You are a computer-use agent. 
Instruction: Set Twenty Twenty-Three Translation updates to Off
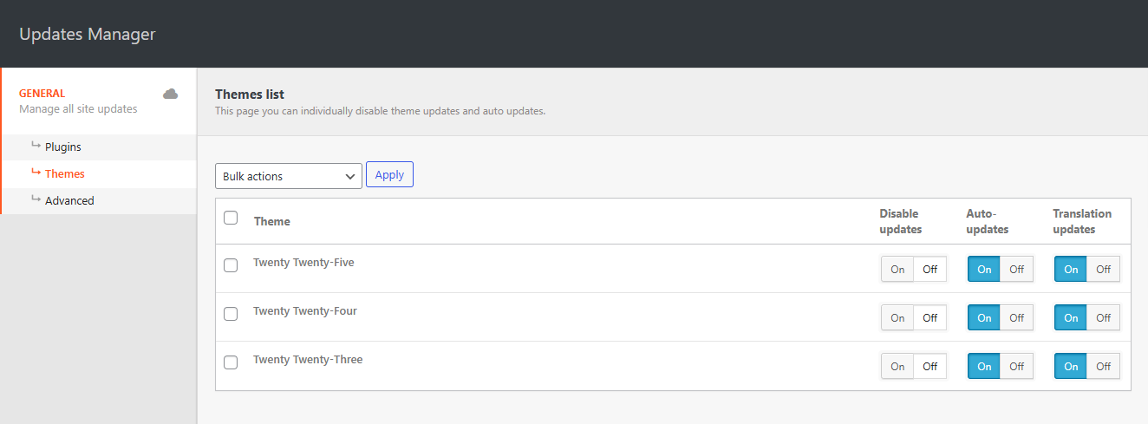tap(1104, 367)
